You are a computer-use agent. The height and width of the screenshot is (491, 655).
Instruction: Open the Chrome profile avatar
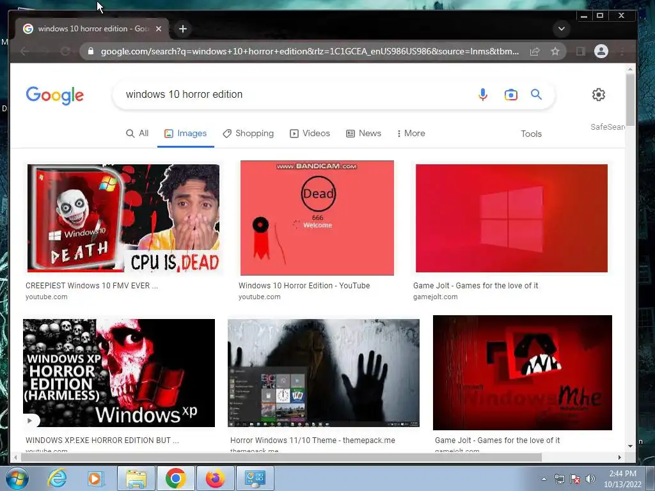(x=601, y=51)
